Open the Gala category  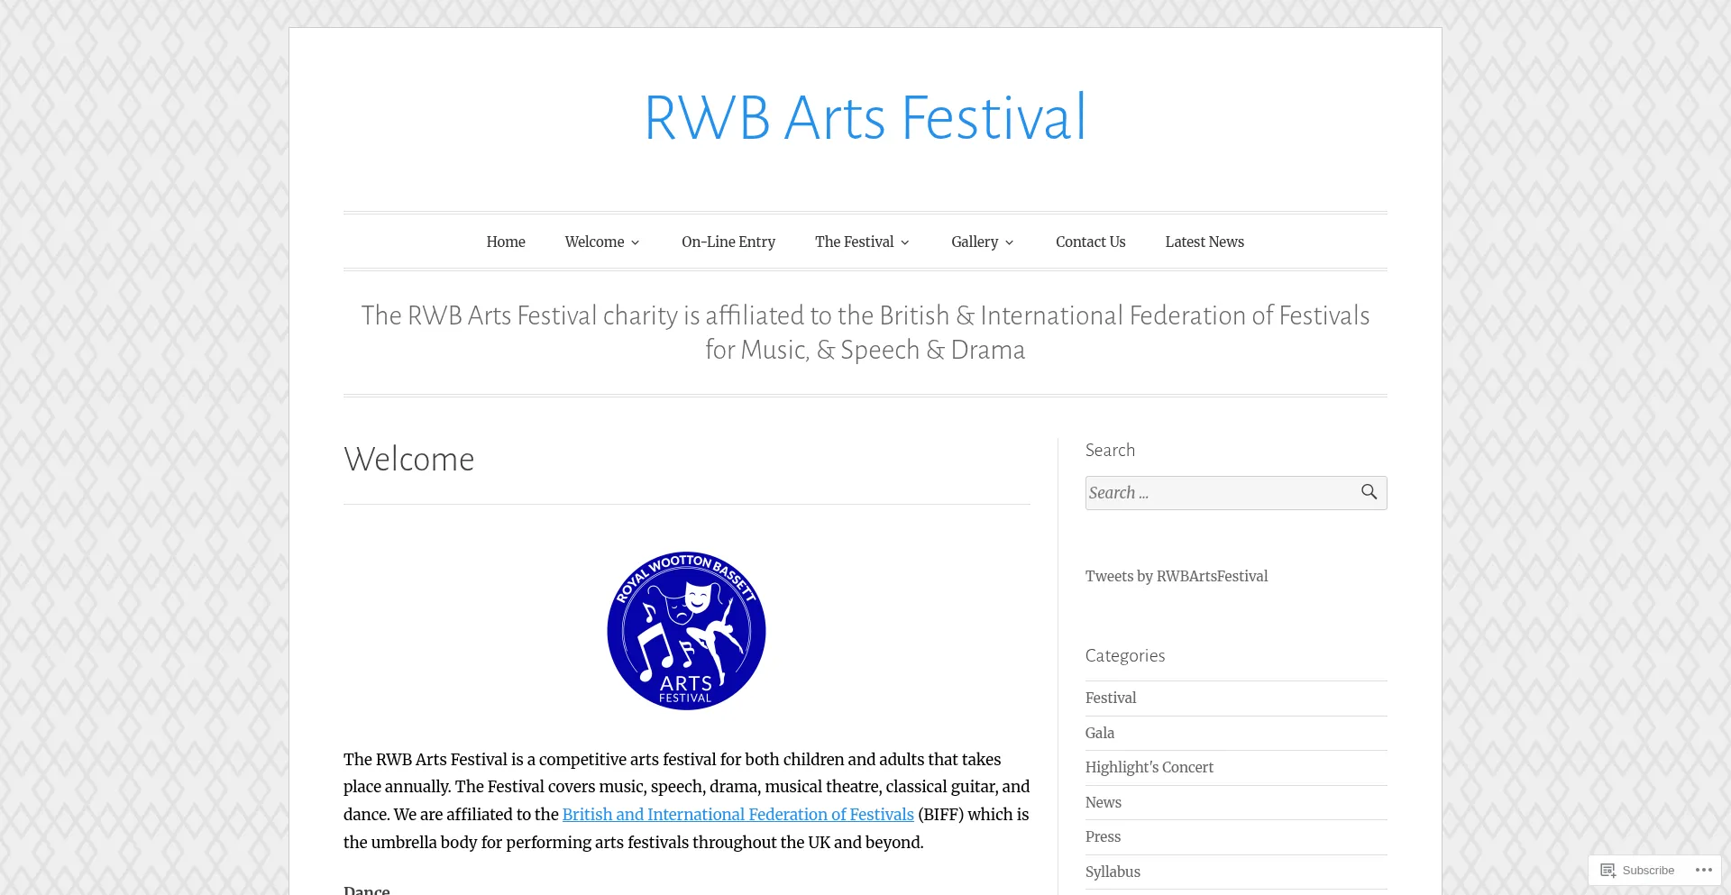(x=1100, y=733)
